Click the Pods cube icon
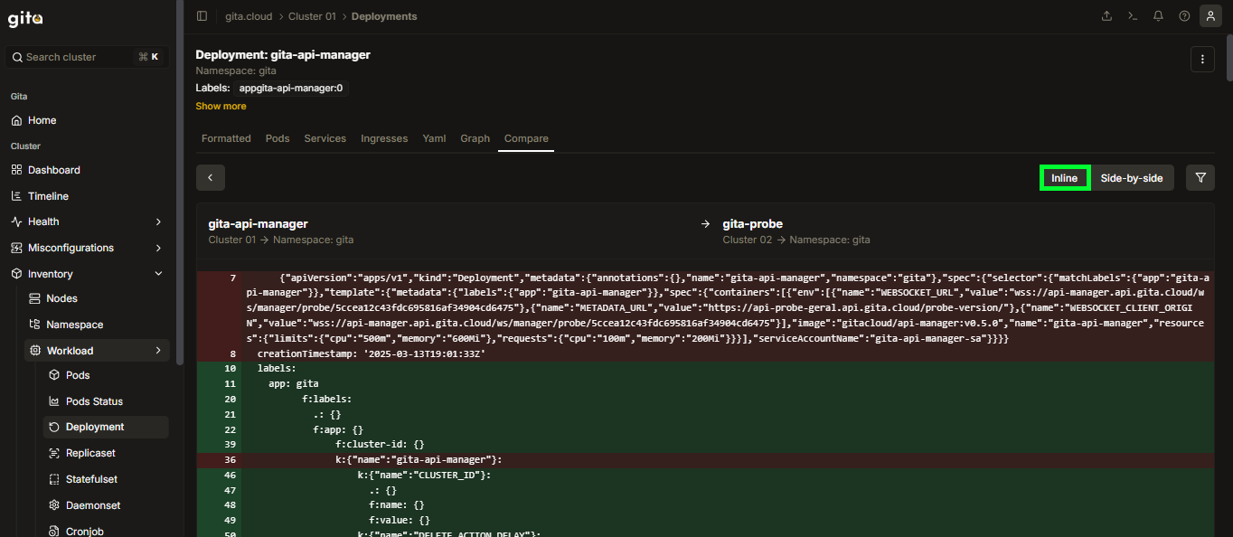 click(x=54, y=375)
